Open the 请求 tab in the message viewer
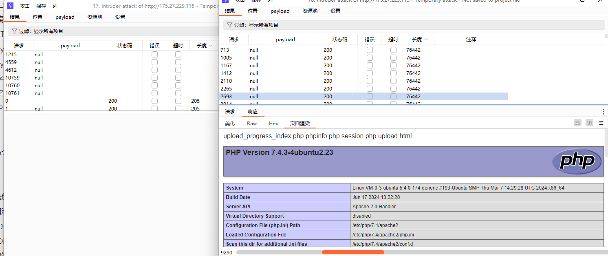Image resolution: width=608 pixels, height=256 pixels. coord(230,112)
